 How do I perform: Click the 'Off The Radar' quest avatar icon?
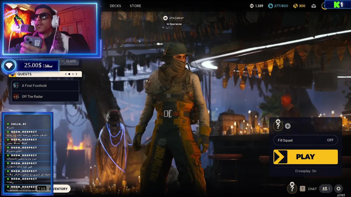click(x=16, y=96)
